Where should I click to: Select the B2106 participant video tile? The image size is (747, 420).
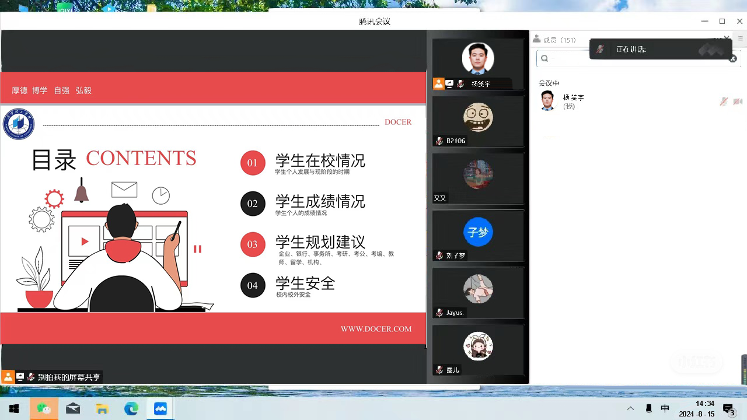point(478,121)
